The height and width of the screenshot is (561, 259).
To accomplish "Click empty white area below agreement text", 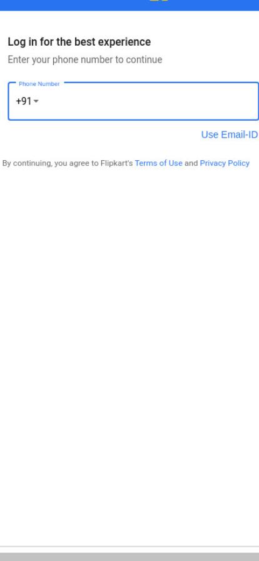I will tap(129, 322).
